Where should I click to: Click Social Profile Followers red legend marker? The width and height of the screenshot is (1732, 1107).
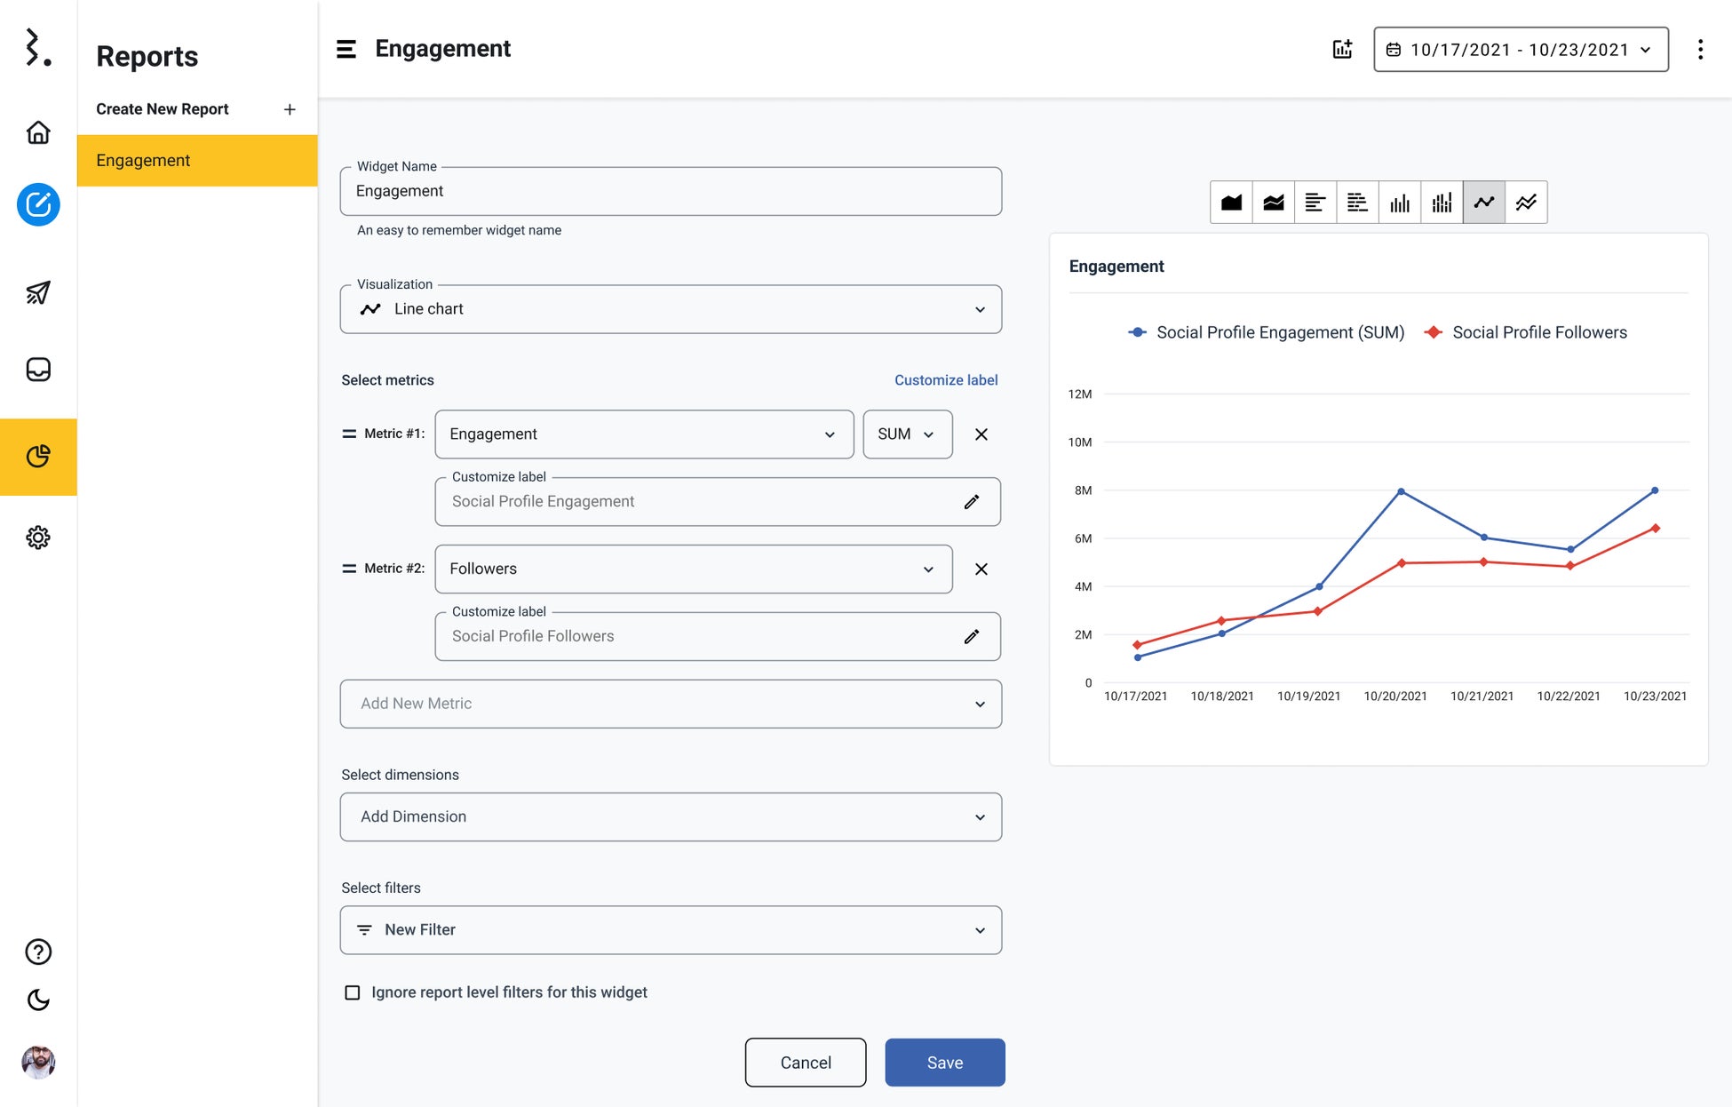coord(1433,332)
